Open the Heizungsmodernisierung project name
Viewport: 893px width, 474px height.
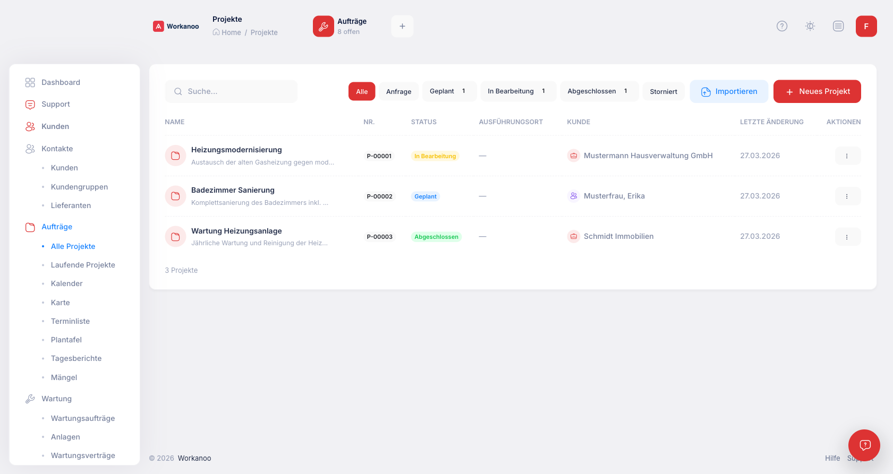236,150
